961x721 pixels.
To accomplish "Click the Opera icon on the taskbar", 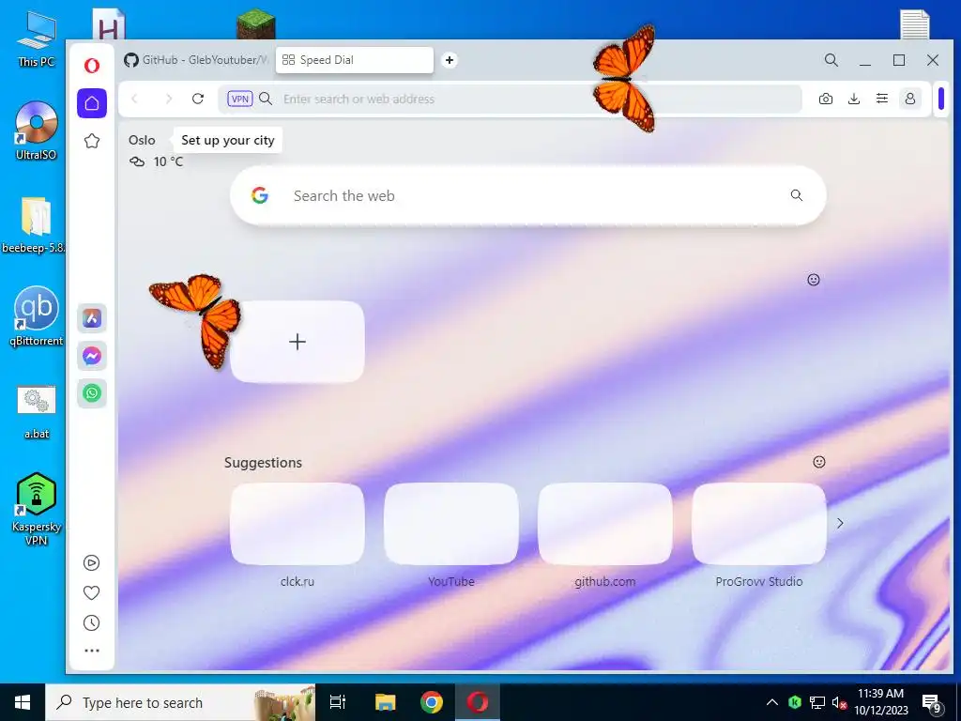I will pyautogui.click(x=478, y=702).
